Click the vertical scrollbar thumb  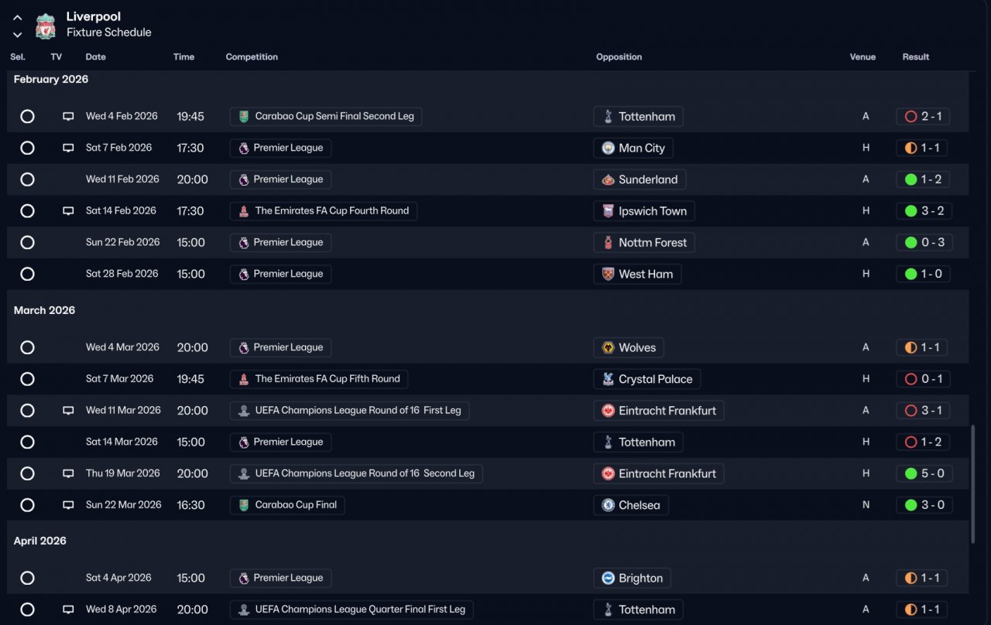click(x=973, y=483)
